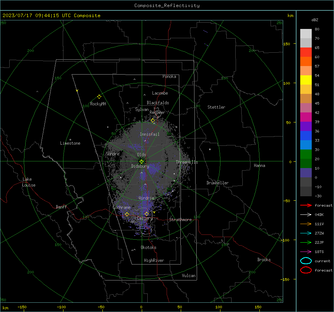Click the Banff label
Viewport: 334px width, 312px height.
pos(61,207)
